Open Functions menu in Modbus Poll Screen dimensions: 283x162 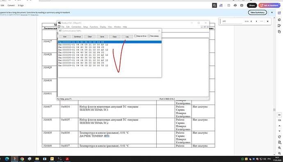(94, 27)
